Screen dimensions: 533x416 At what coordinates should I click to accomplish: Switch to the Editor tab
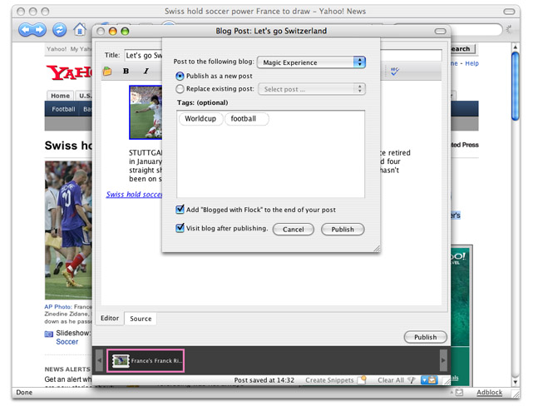tap(110, 319)
